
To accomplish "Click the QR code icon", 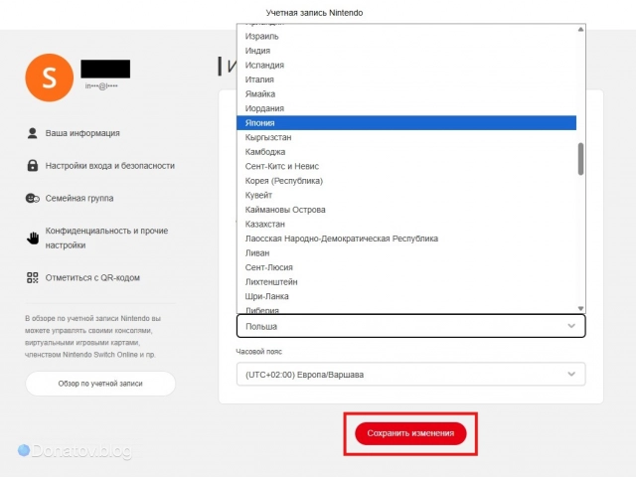I will 33,278.
